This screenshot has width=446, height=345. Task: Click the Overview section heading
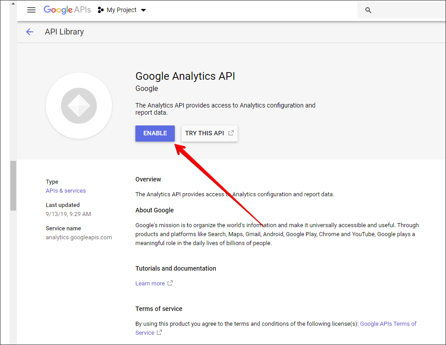[148, 179]
